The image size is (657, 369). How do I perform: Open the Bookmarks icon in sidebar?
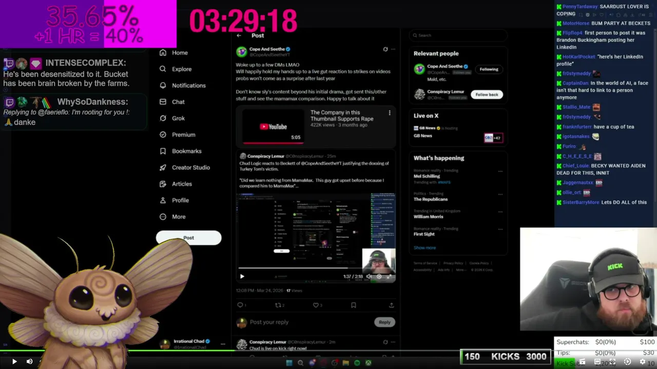(163, 151)
